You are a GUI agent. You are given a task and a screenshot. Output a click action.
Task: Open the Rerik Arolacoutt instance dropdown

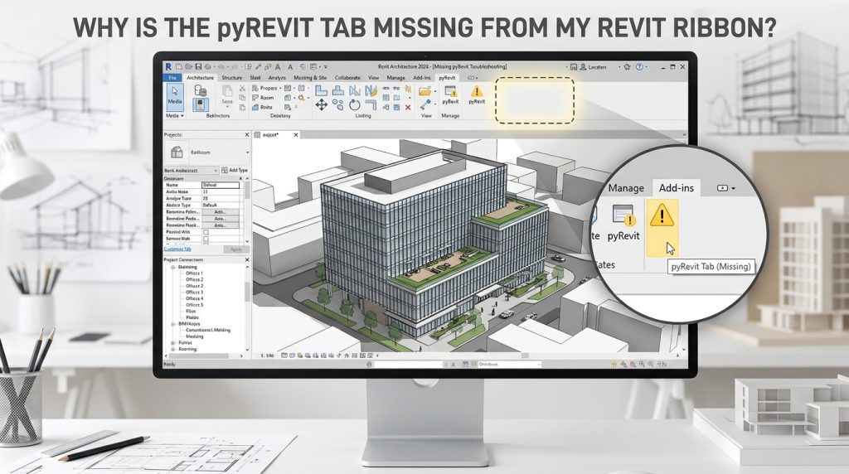[192, 170]
